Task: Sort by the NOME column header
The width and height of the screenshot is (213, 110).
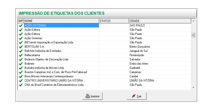Action: click(61, 21)
